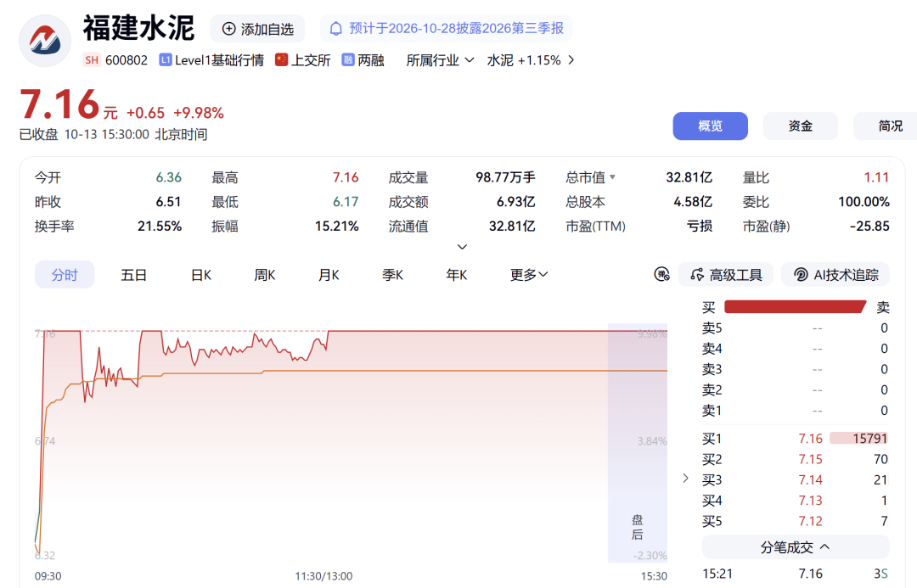Select the 五日 chart tab
Viewport: 917px width, 588px height.
tap(133, 275)
